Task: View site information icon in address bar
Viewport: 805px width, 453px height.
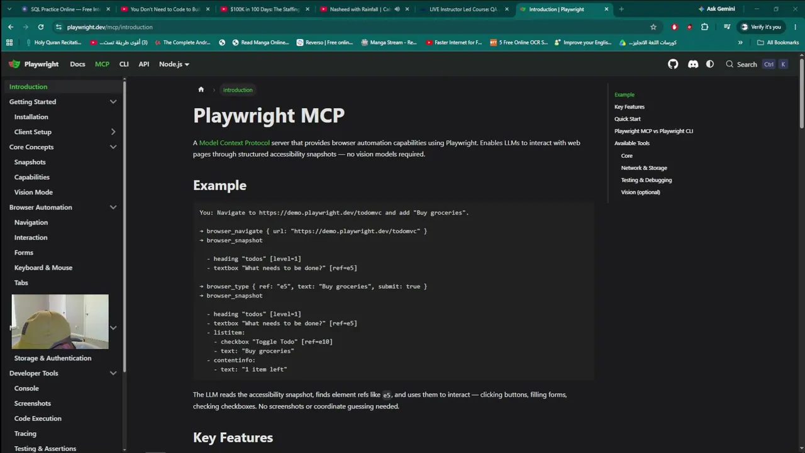Action: tap(58, 27)
